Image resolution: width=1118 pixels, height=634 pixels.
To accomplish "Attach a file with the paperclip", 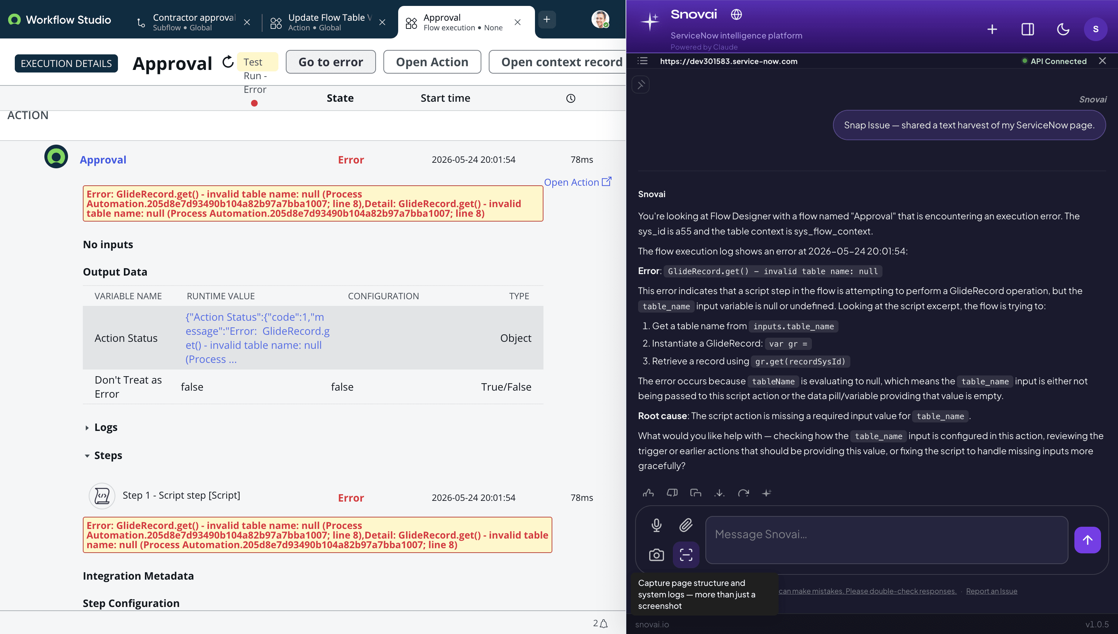I will pyautogui.click(x=686, y=526).
